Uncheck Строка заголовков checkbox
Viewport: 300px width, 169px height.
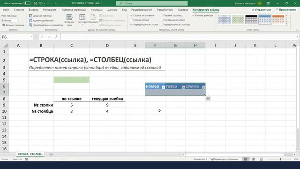pyautogui.click(x=131, y=15)
